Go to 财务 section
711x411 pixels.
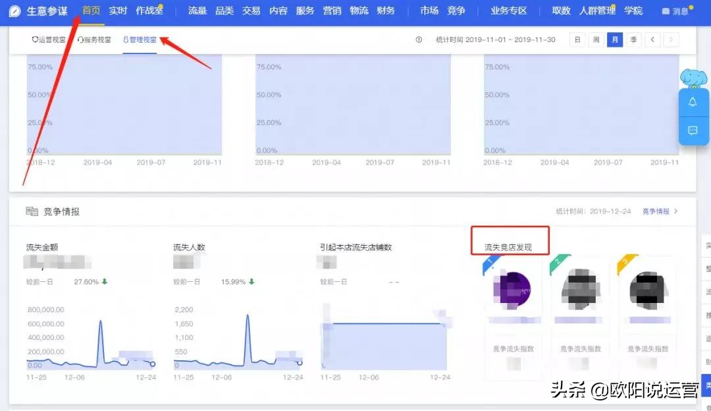[x=385, y=11]
